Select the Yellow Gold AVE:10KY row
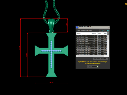The height and width of the screenshot is (95, 127). click(x=92, y=49)
